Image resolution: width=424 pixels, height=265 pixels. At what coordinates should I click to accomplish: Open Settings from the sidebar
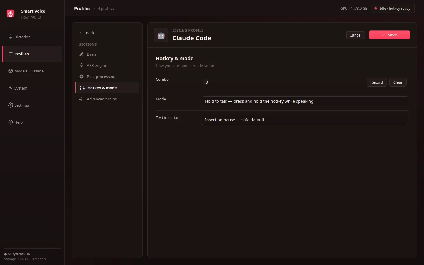pos(32,105)
